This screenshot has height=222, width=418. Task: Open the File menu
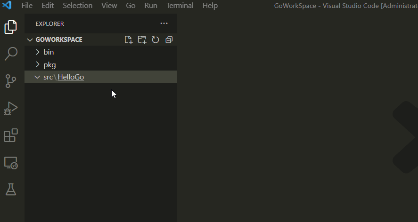(27, 5)
